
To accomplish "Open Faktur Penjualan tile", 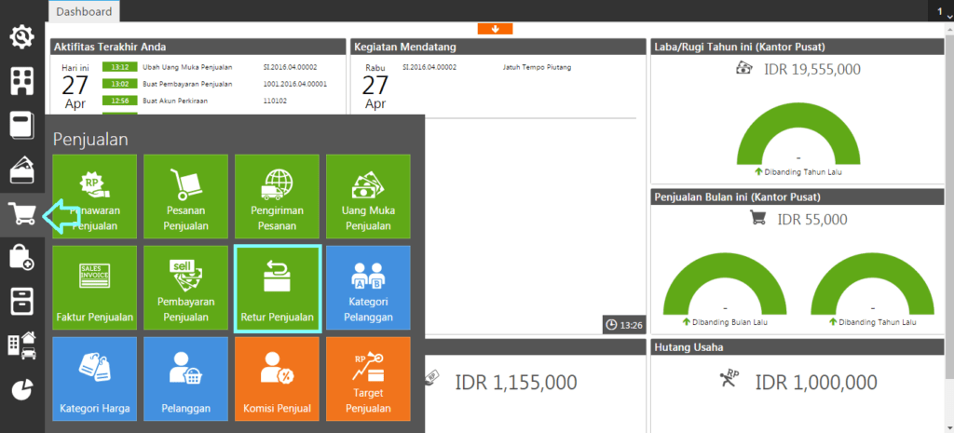I will coord(95,288).
